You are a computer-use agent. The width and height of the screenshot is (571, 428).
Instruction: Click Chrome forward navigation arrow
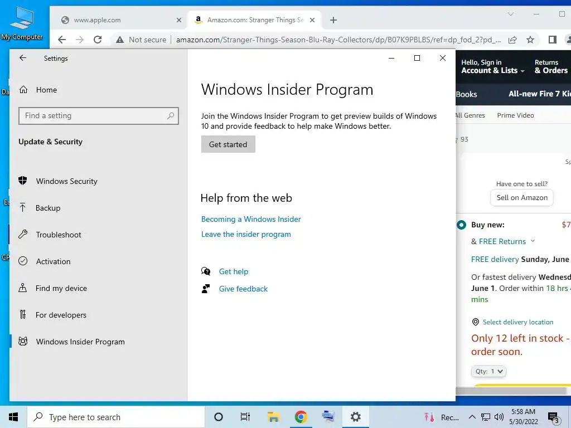(80, 40)
